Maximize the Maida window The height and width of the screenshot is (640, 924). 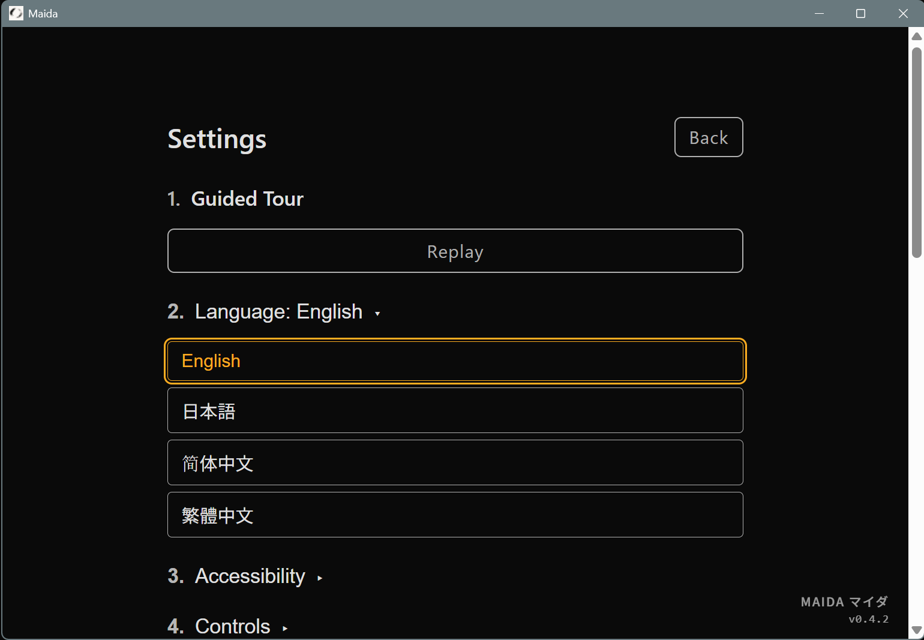point(861,13)
